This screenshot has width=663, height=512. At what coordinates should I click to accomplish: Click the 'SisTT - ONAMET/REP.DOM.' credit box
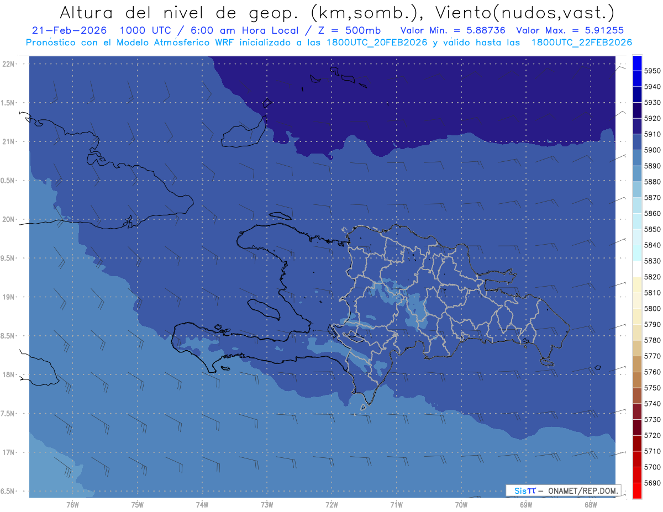(564, 490)
